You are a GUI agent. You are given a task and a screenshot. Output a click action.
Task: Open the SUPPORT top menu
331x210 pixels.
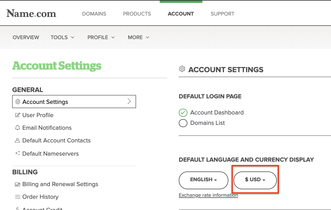223,14
